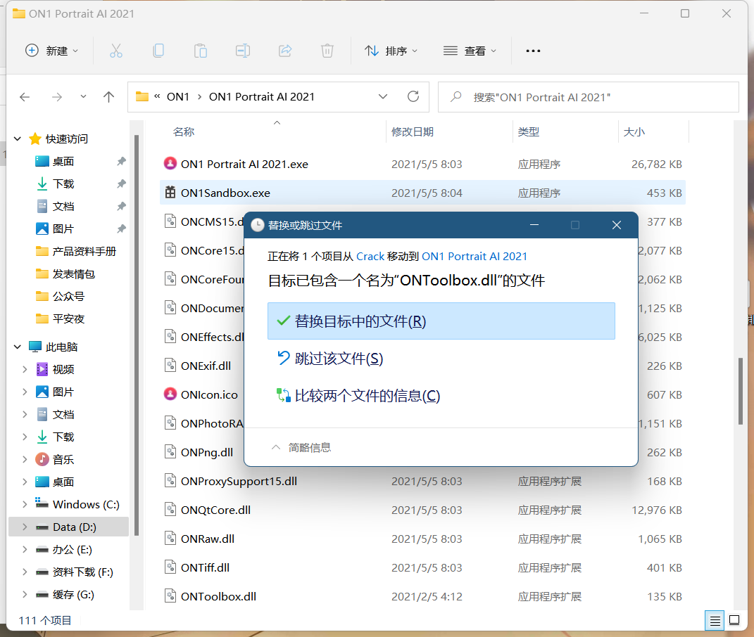Image resolution: width=754 pixels, height=637 pixels.
Task: Click the ON1Sandbox.exe file icon
Action: tap(170, 193)
